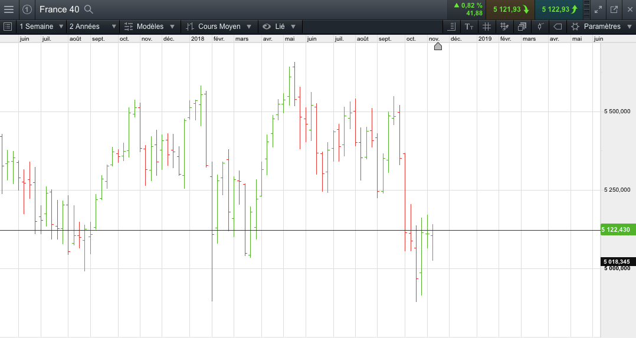Click the déc. label before 2019 on time axis
The height and width of the screenshot is (338, 636).
point(456,39)
